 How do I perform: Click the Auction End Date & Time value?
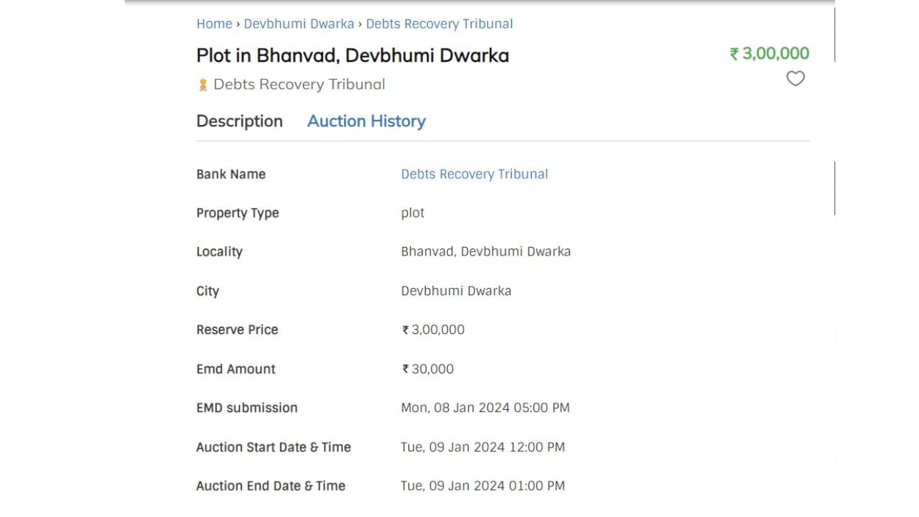coord(482,485)
